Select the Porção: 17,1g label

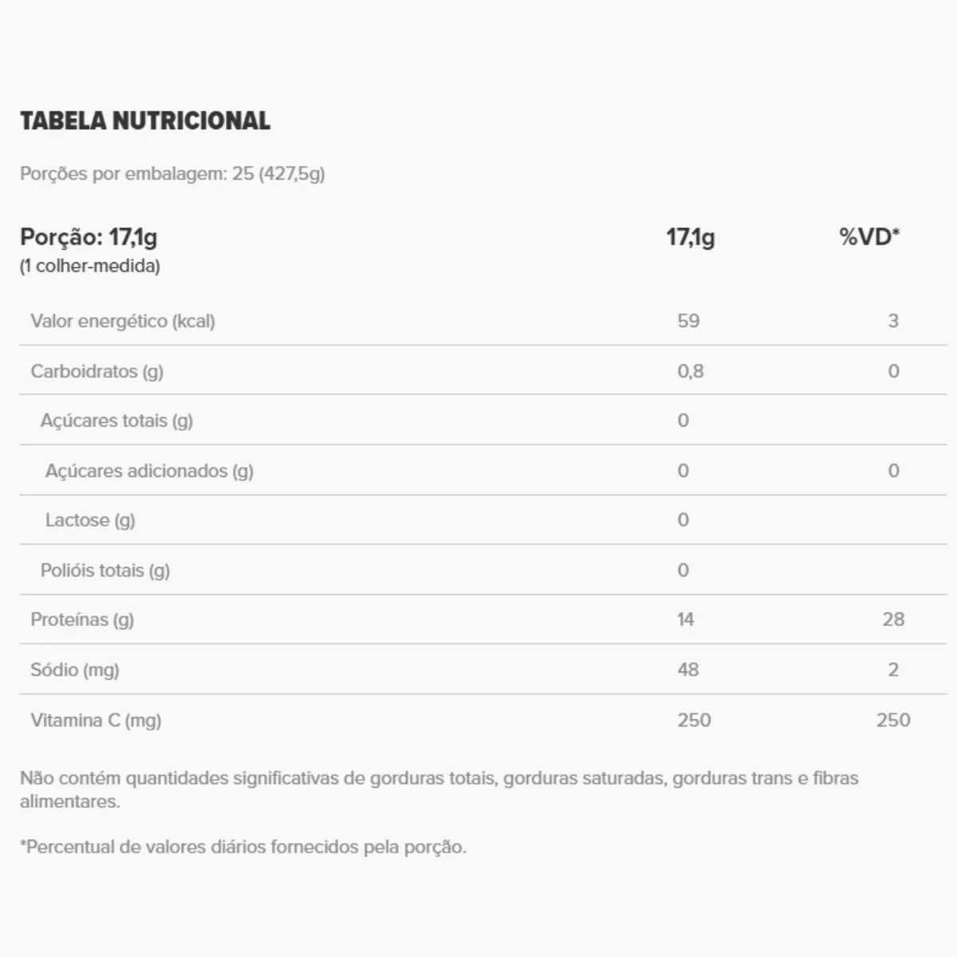89,238
